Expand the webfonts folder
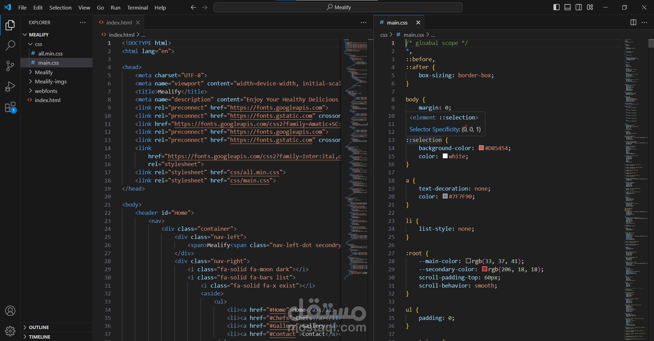 click(57, 91)
